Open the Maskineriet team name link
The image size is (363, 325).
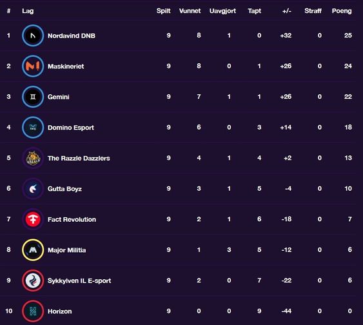click(66, 66)
